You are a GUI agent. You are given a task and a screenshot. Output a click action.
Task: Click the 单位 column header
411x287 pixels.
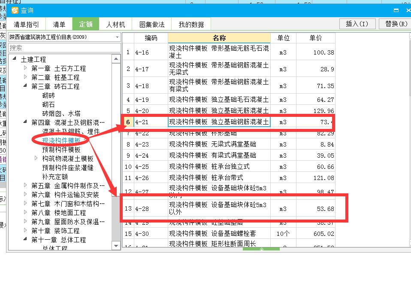coord(283,38)
